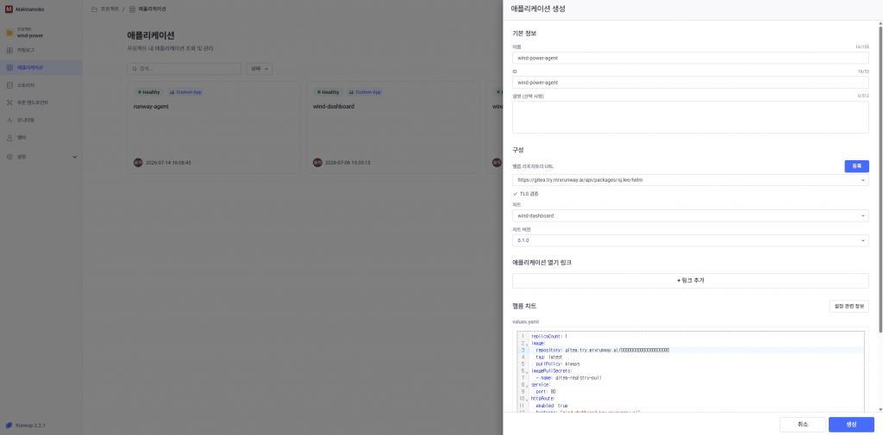Click the scrollbar down arrow in drawer
Screen dimensions: 883x435
[880, 410]
